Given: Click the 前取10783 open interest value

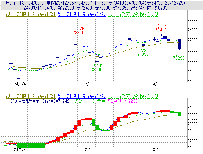Looking at the screenshot, I should click(157, 8).
